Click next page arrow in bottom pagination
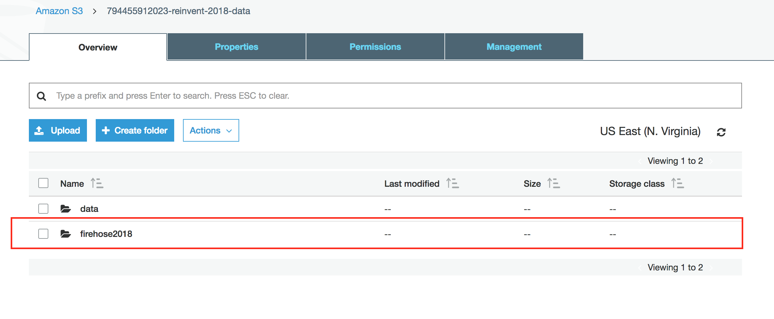This screenshot has width=774, height=319. pos(711,268)
